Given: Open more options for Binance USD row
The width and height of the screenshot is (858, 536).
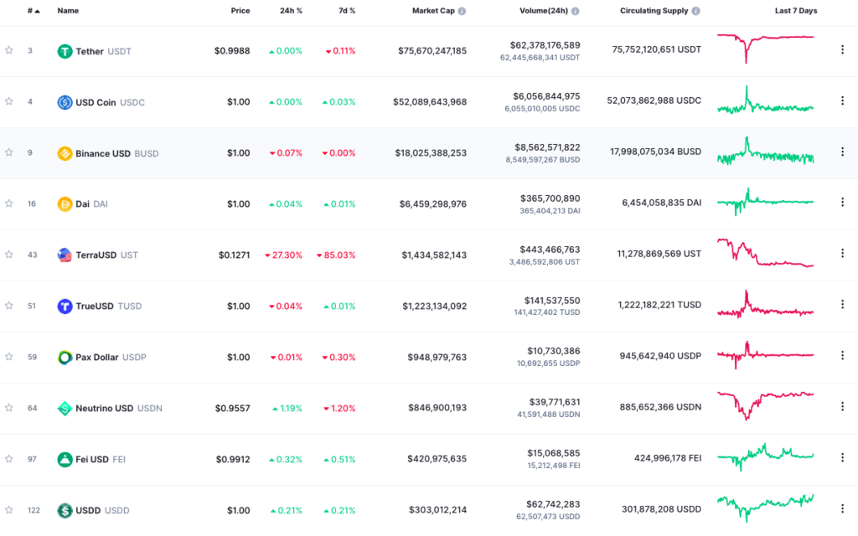Looking at the screenshot, I should (842, 152).
